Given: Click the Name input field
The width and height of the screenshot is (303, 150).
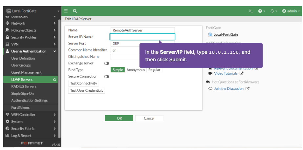Looking at the screenshot, I should click(142, 30).
